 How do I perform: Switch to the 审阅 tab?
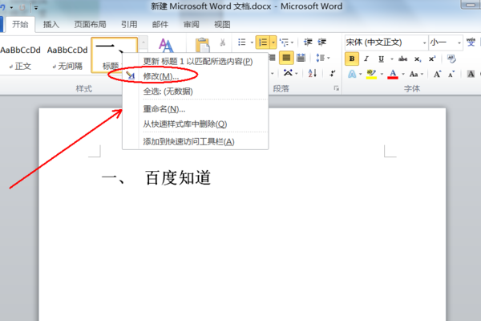click(x=191, y=24)
